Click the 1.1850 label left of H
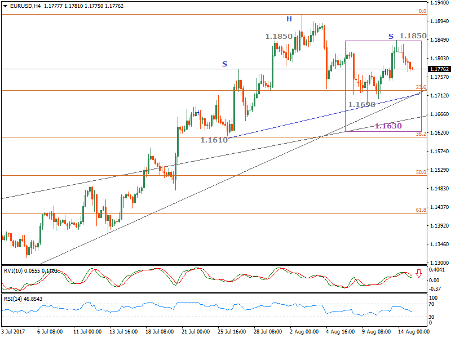The height and width of the screenshot is (338, 451). coord(278,37)
